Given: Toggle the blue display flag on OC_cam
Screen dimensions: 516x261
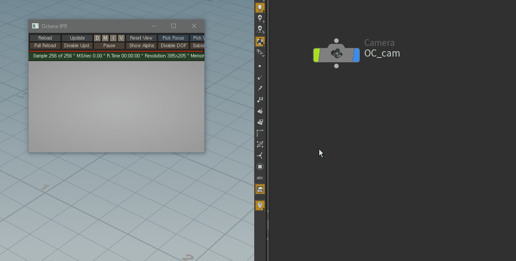Looking at the screenshot, I should pos(356,55).
